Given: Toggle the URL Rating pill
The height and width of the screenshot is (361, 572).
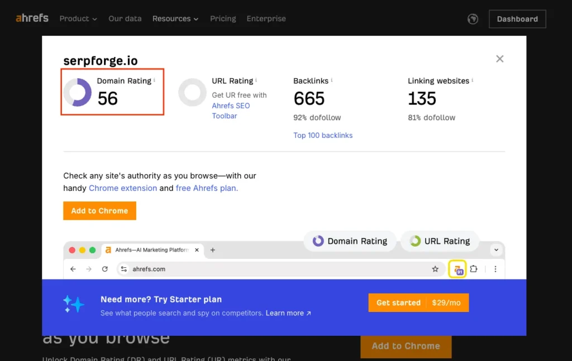Looking at the screenshot, I should 440,241.
